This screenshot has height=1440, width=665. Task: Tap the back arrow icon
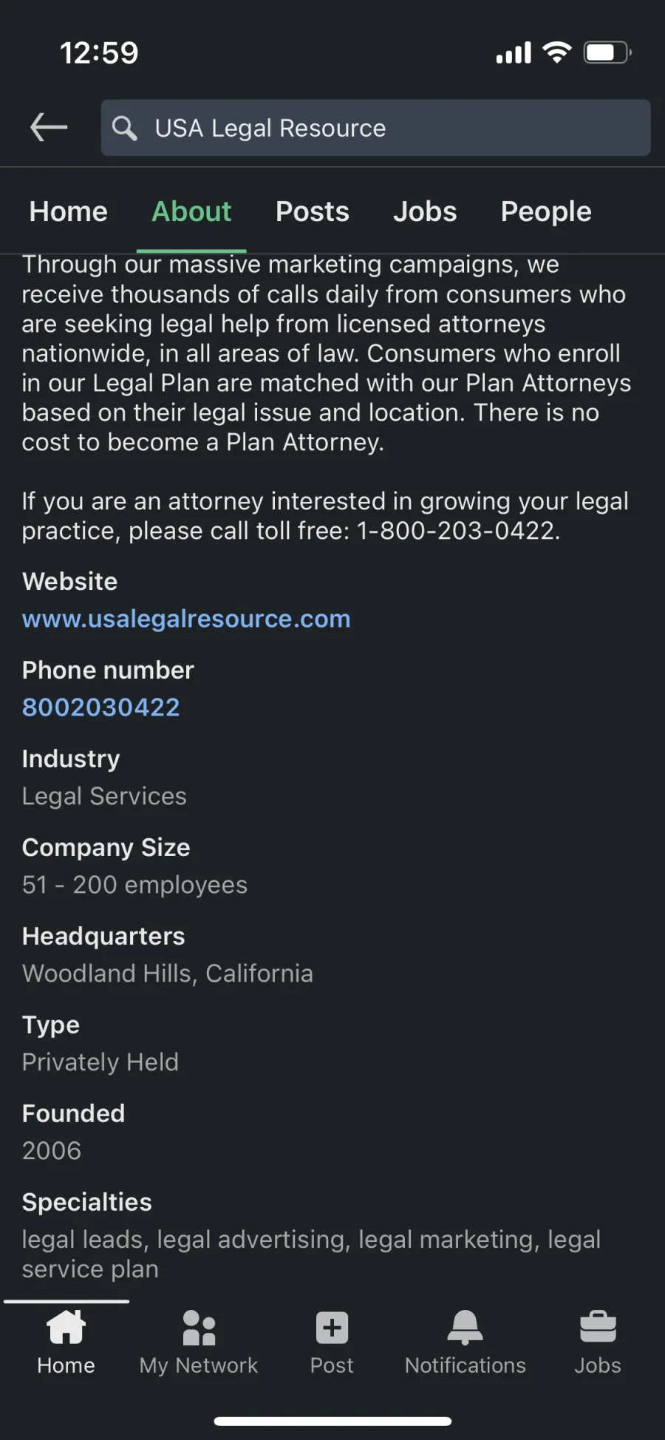(x=49, y=127)
